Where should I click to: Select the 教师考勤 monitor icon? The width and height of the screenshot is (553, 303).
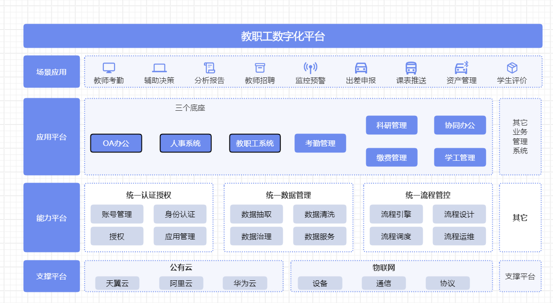coord(109,68)
